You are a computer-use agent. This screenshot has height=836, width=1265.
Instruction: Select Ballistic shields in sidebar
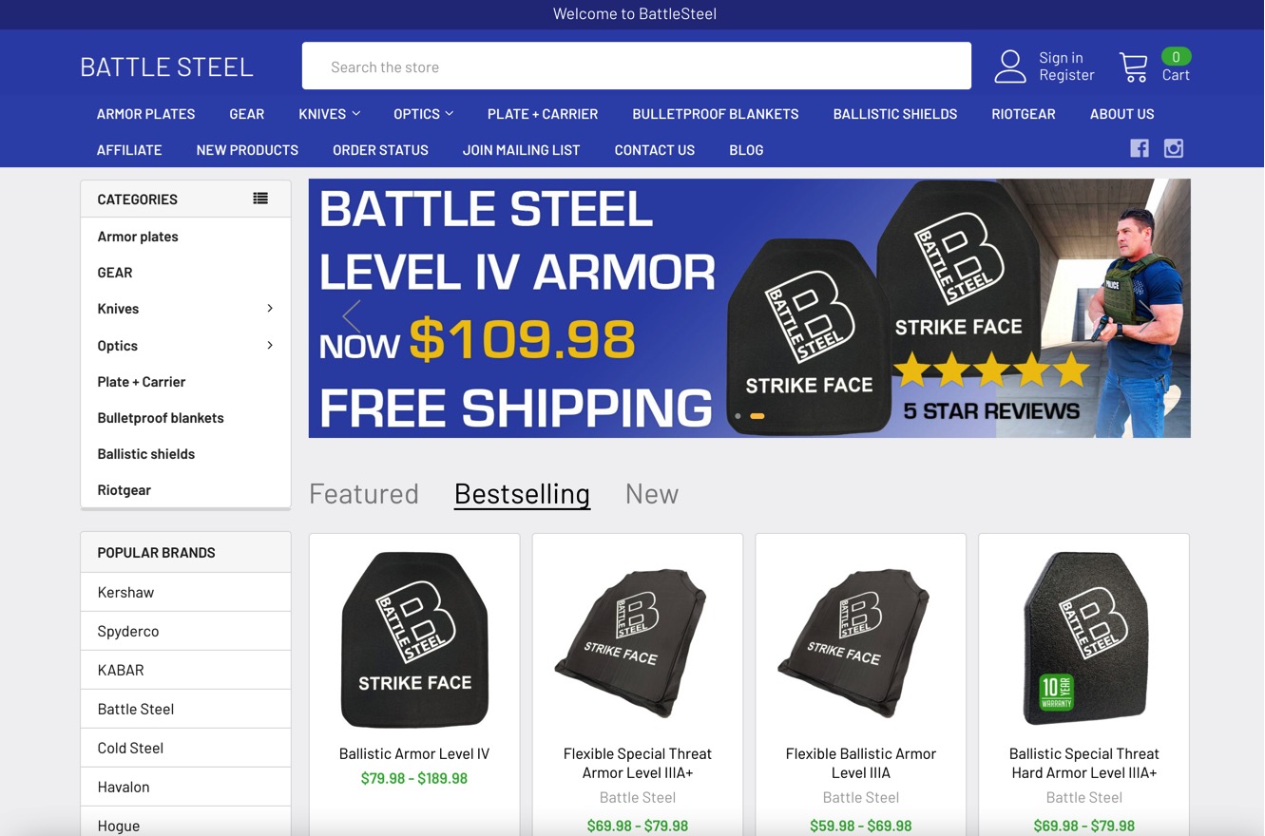(146, 454)
